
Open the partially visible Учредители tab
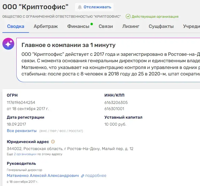(191, 26)
